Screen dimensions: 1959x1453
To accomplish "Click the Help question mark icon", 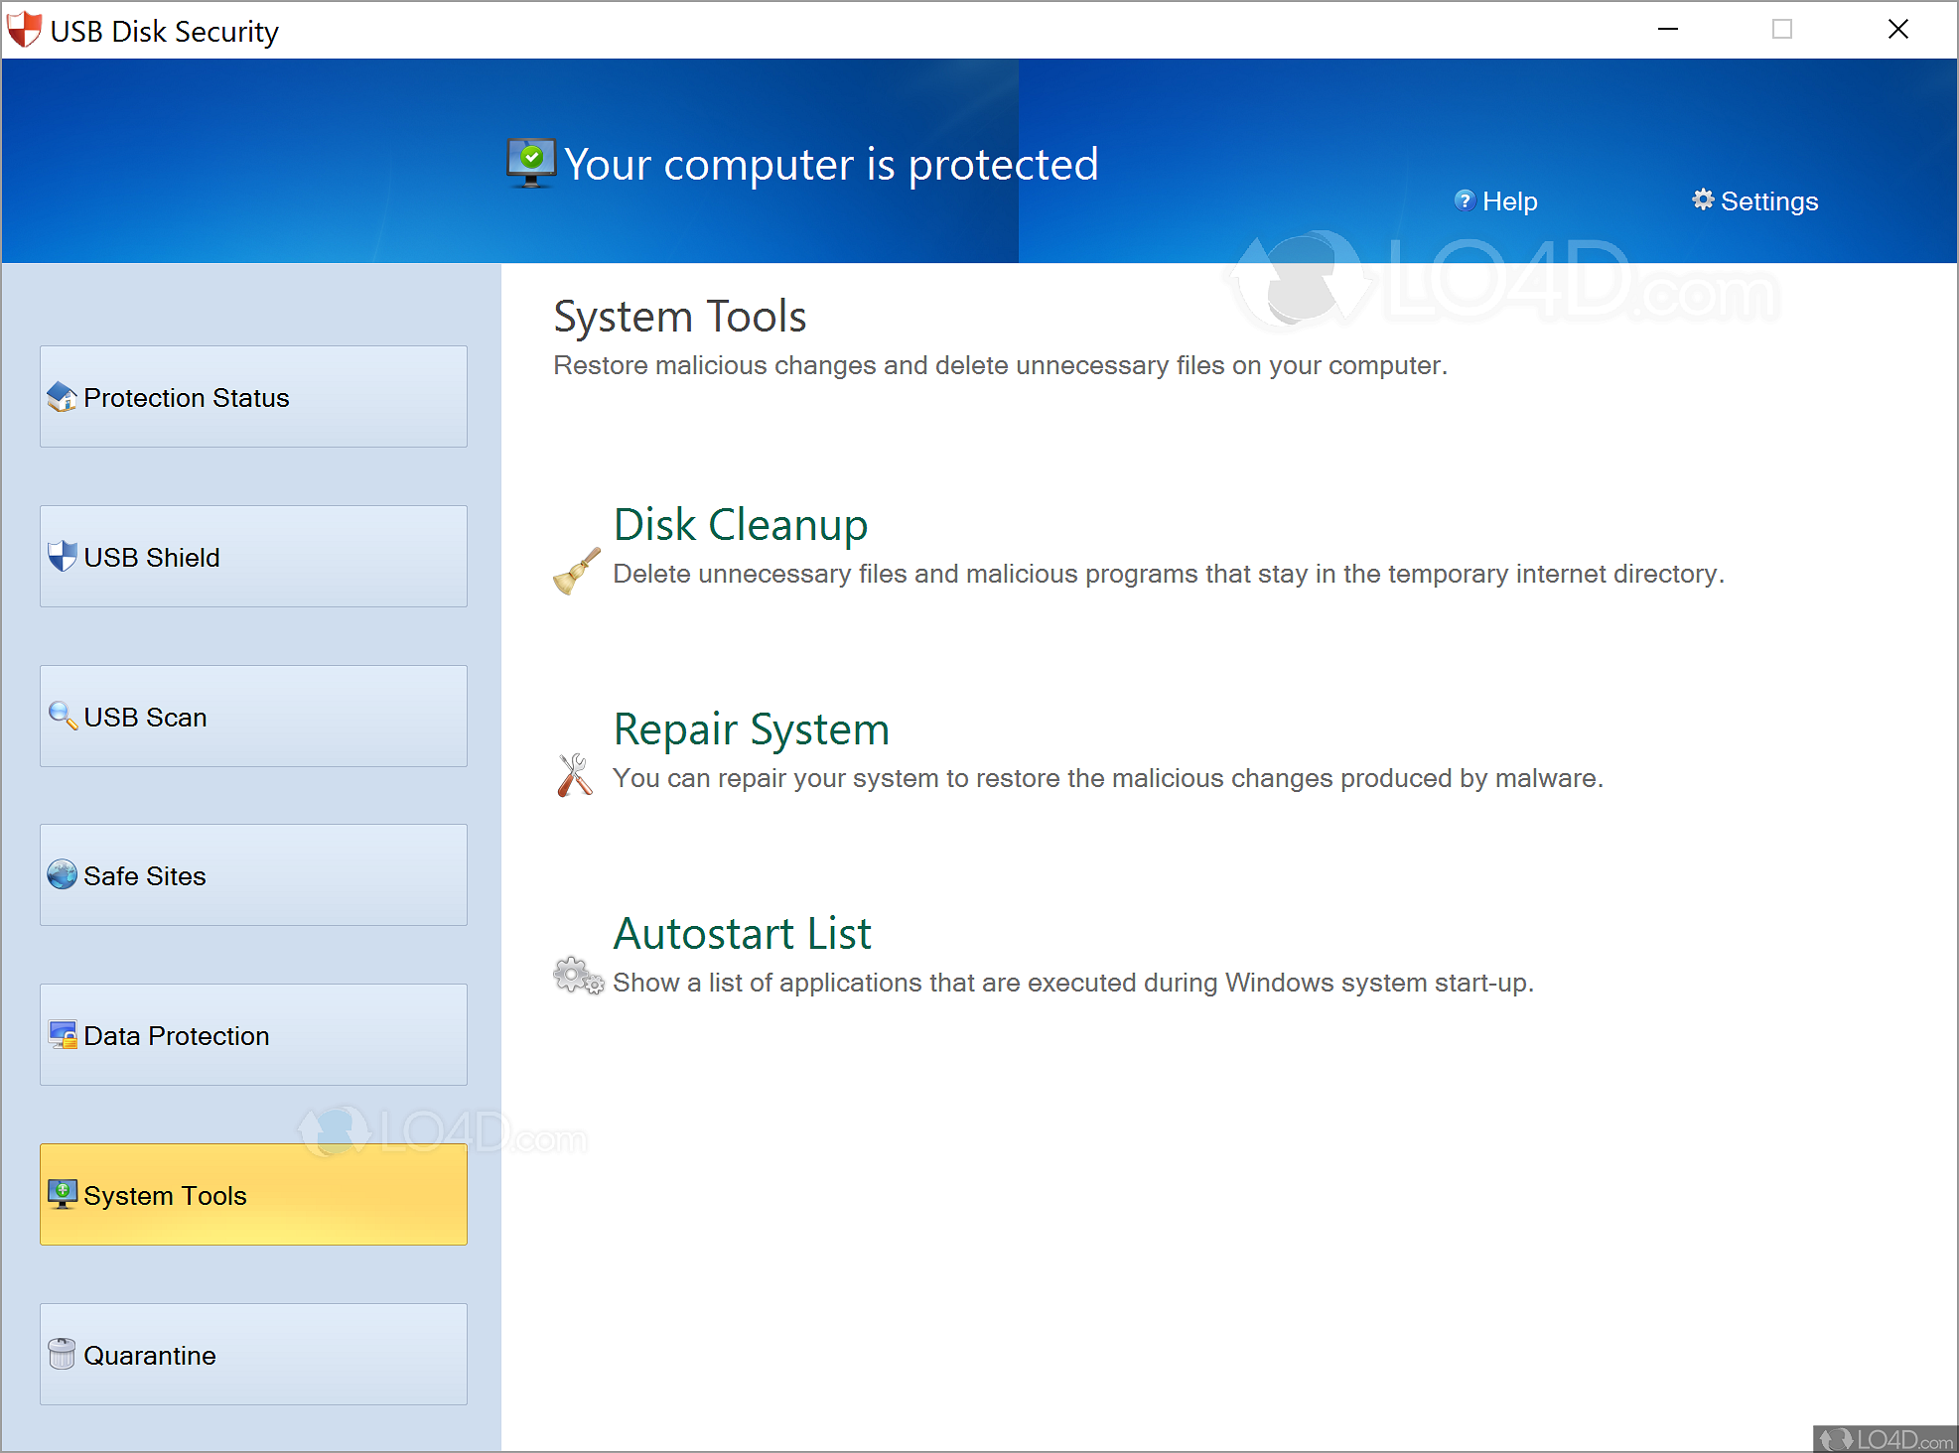I will pos(1465,200).
